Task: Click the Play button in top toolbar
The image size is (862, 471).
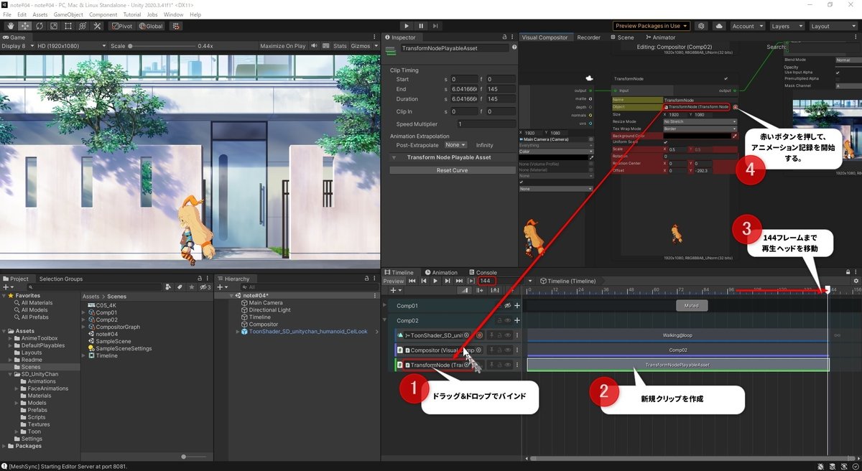Action: 407,26
